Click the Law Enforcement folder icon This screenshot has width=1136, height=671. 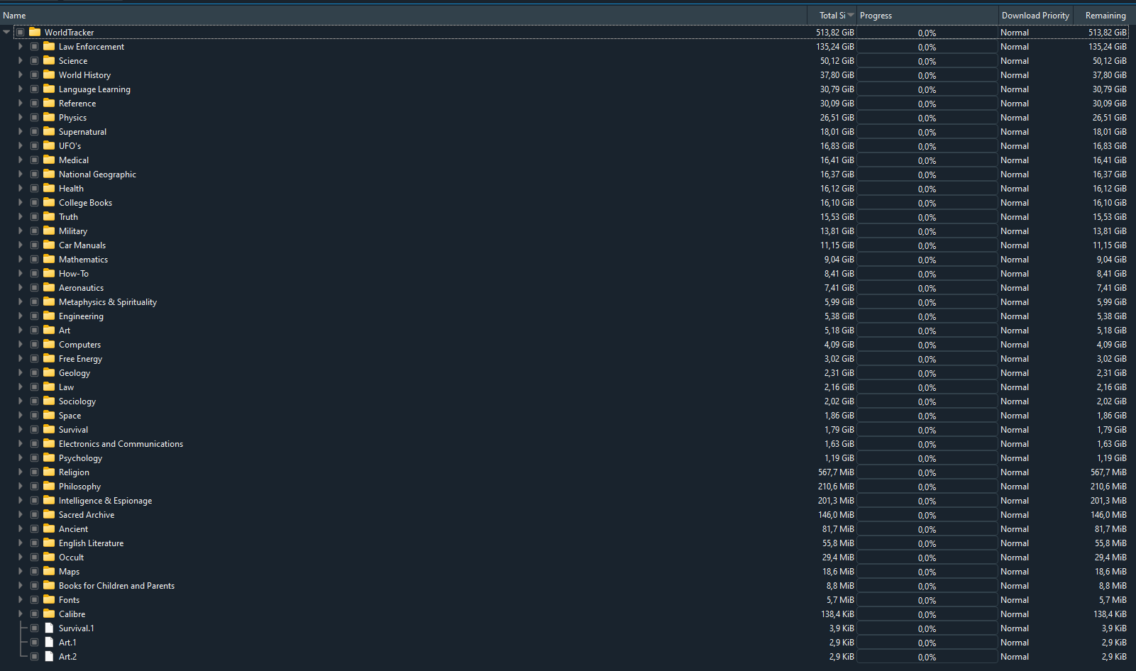point(49,46)
